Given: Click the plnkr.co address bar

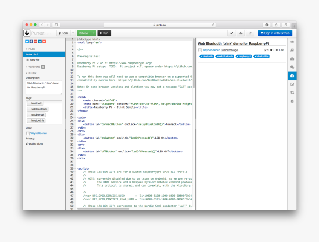Looking at the screenshot, I should click(x=159, y=25).
